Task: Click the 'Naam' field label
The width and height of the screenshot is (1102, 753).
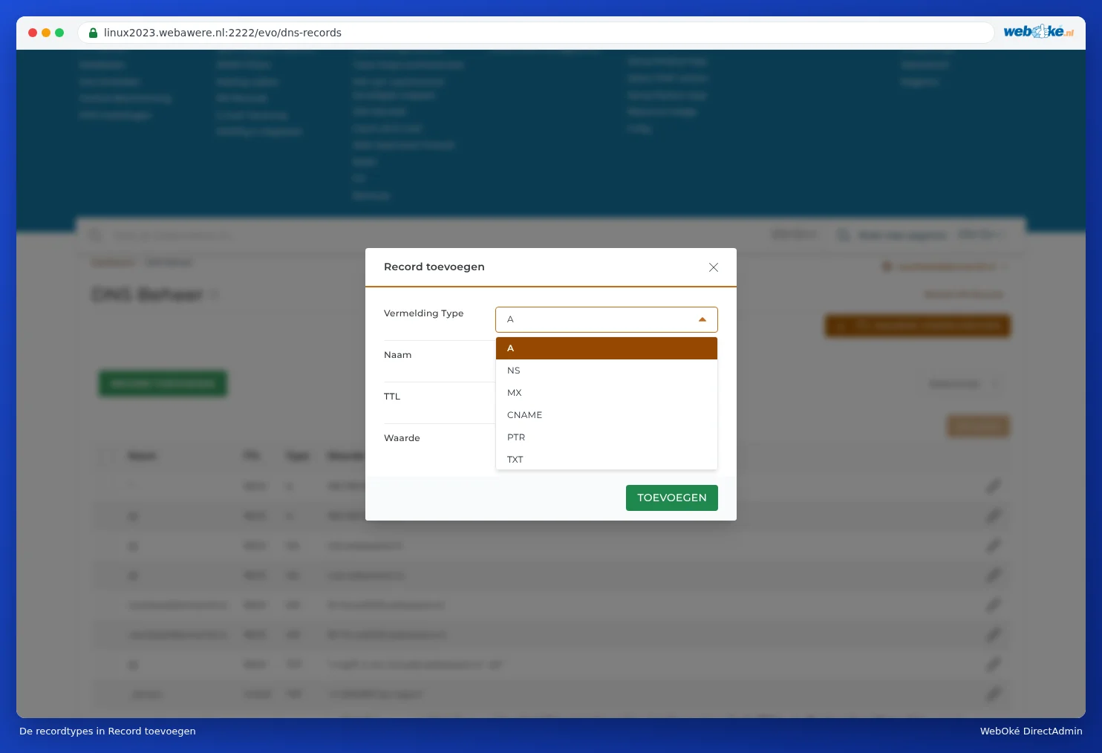Action: coord(397,355)
